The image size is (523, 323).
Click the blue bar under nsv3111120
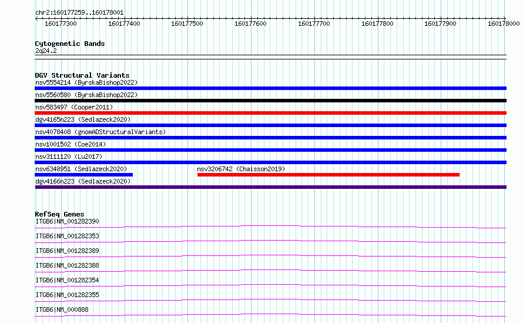270,162
